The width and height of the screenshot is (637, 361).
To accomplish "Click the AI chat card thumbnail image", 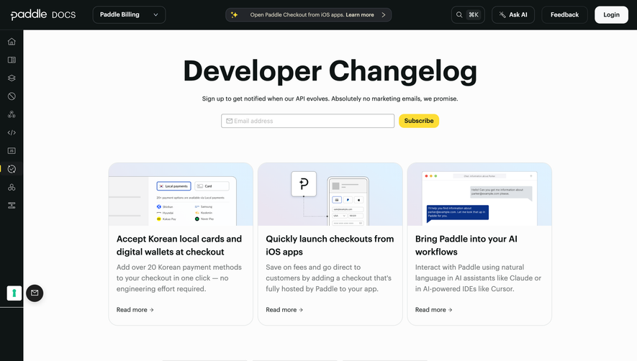I will point(479,194).
